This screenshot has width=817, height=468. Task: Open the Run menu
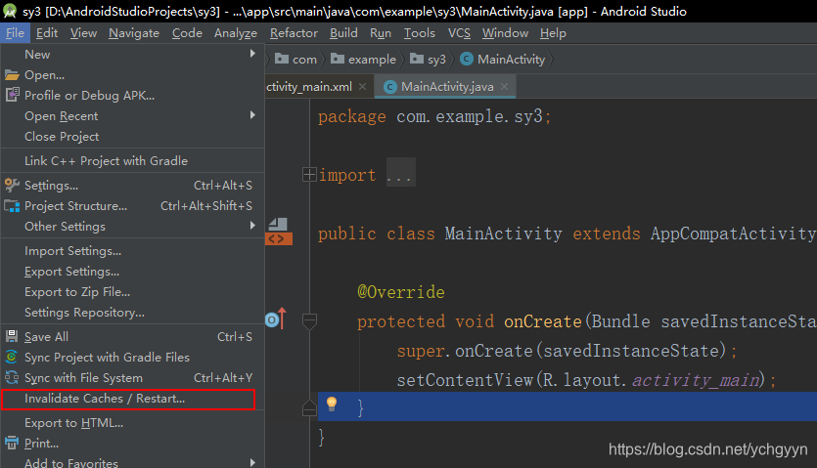[x=381, y=33]
